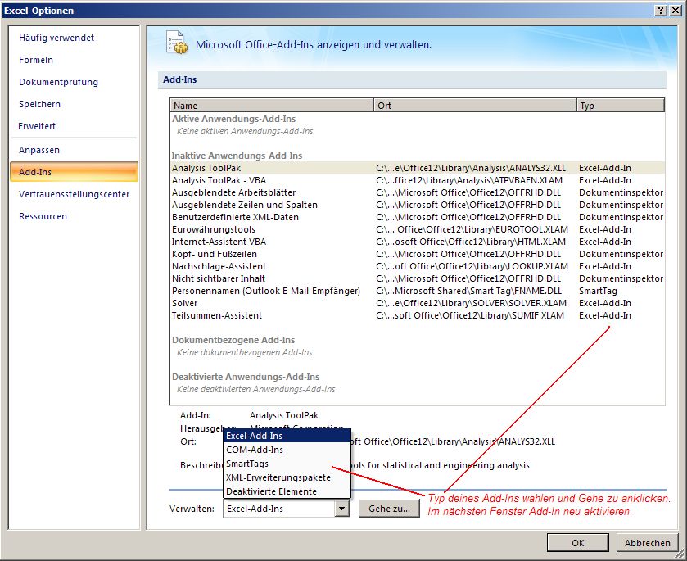Sort the list by Typ column
This screenshot has height=561, width=687.
(x=621, y=105)
